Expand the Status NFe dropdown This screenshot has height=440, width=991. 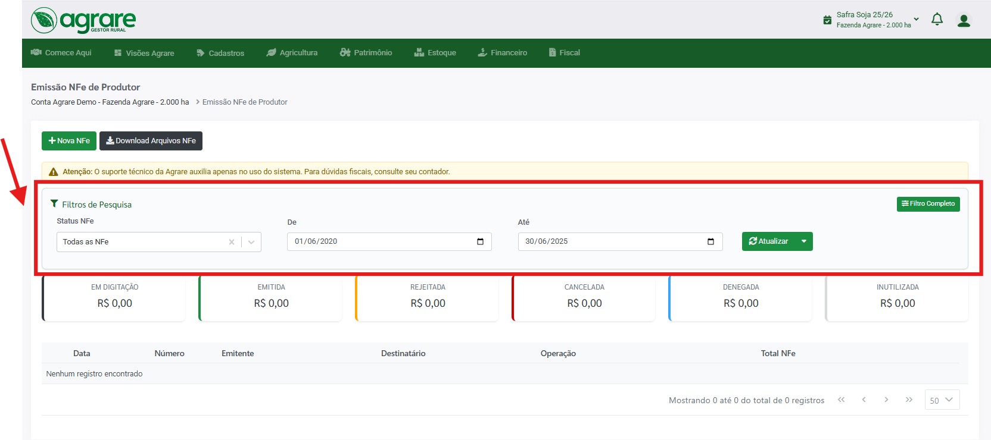pyautogui.click(x=251, y=242)
